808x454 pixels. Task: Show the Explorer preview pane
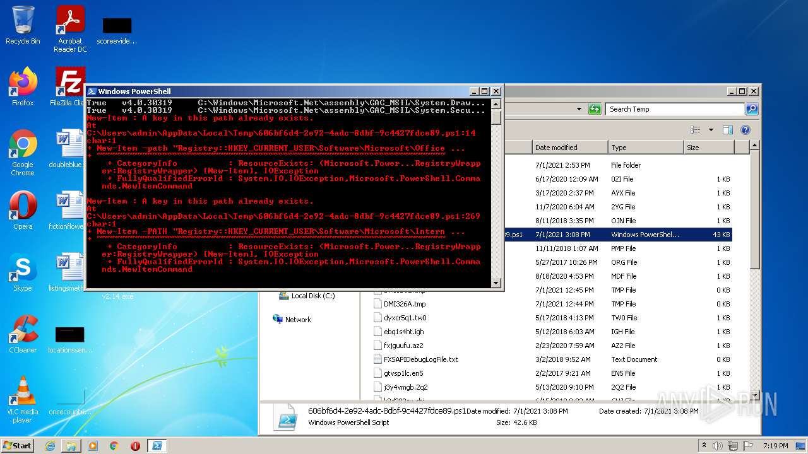click(x=728, y=130)
